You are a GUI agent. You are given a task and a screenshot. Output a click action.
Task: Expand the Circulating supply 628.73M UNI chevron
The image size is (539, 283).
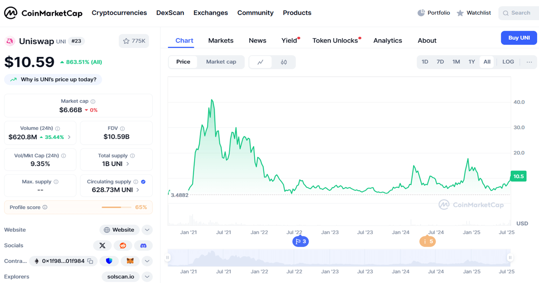(x=137, y=190)
